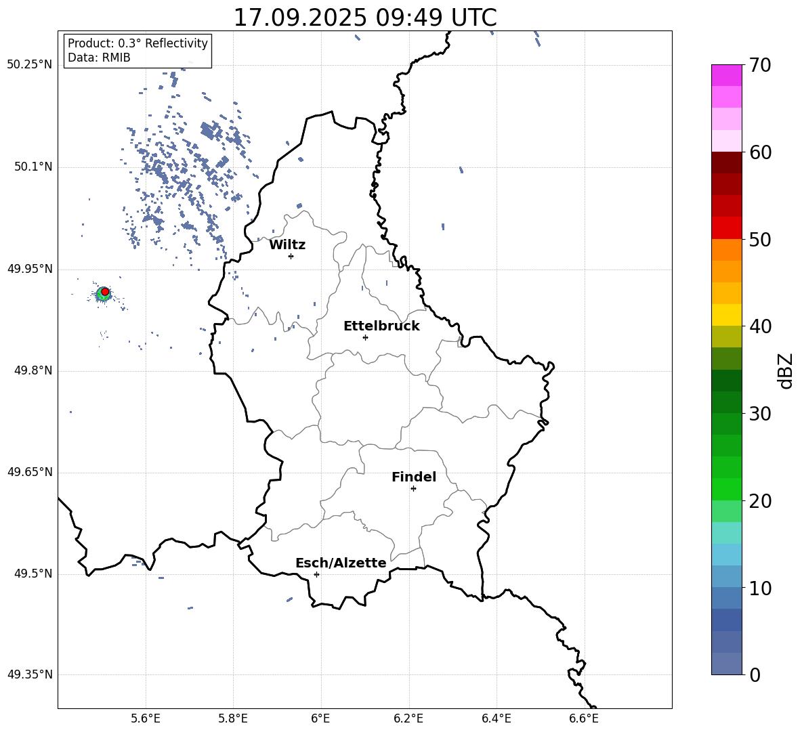The image size is (802, 732).
Task: Click the cross marker under Wiltz
Action: click(291, 256)
